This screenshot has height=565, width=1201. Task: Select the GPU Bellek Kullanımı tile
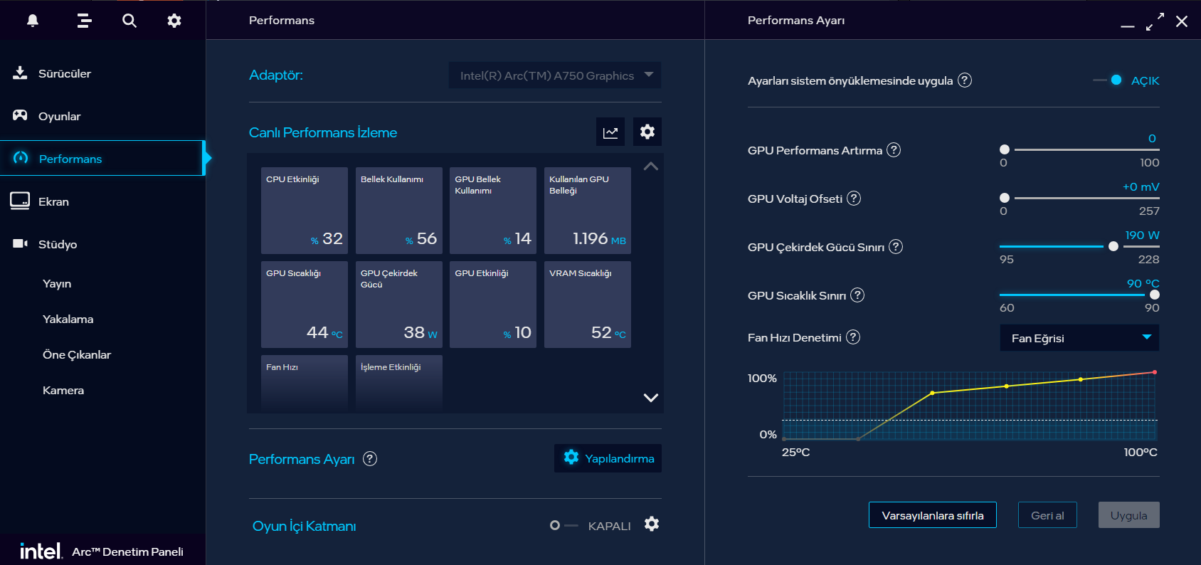tap(493, 211)
